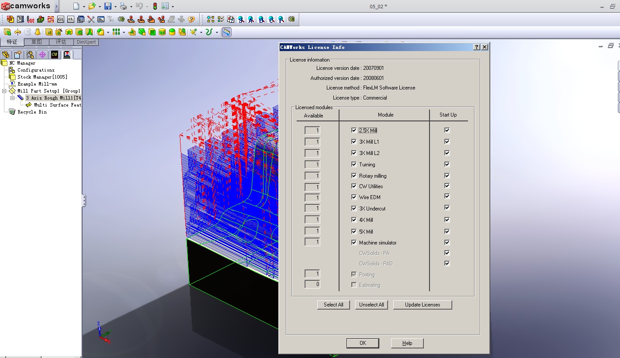Click the Select All button

coord(333,305)
